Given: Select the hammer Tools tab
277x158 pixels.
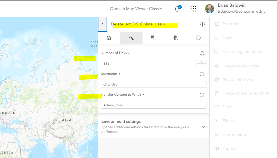Looking at the screenshot, I should 131,38.
